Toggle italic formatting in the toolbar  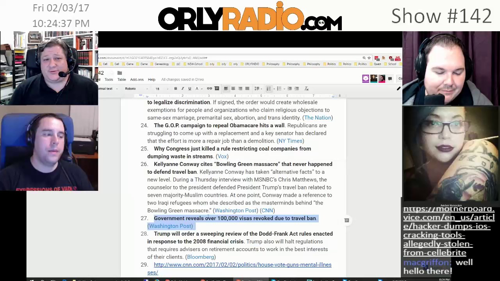[182, 89]
